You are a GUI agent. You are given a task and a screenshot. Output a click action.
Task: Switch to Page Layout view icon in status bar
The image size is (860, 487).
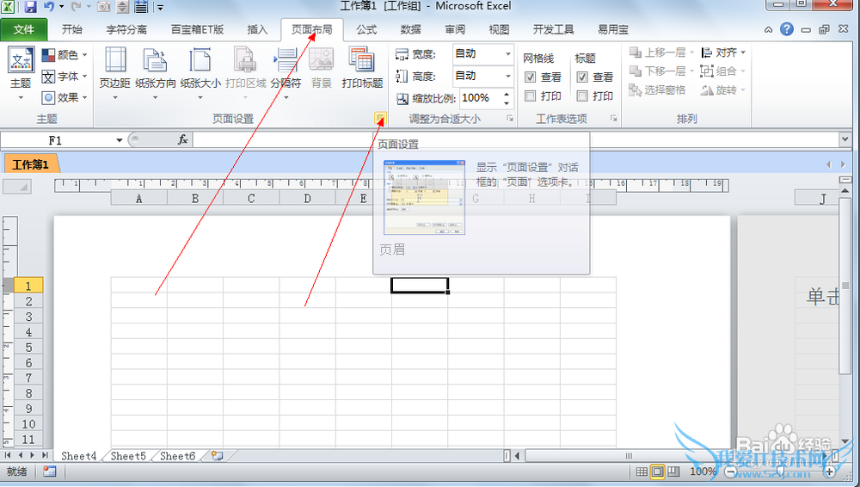pos(657,471)
